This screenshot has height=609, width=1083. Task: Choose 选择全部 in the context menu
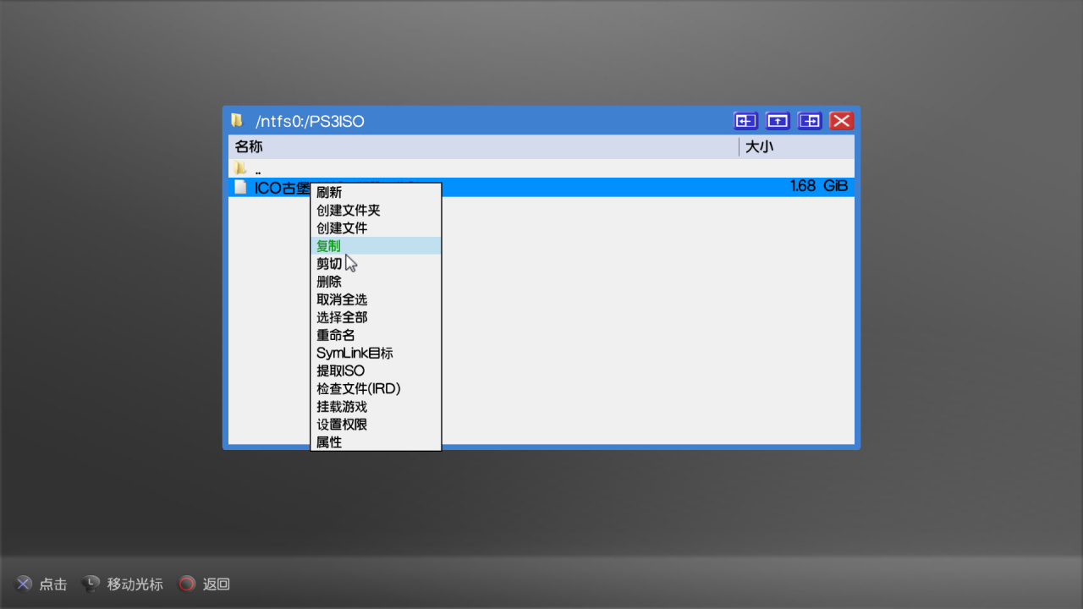click(x=376, y=317)
